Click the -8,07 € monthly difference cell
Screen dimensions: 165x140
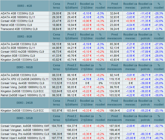[130, 48]
